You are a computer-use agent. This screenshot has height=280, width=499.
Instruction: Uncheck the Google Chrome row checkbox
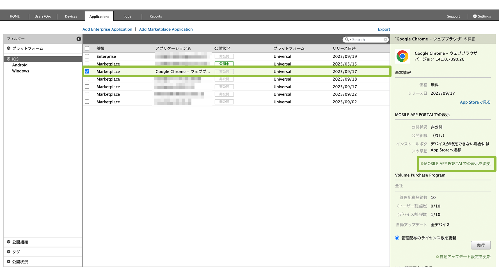[x=87, y=71]
